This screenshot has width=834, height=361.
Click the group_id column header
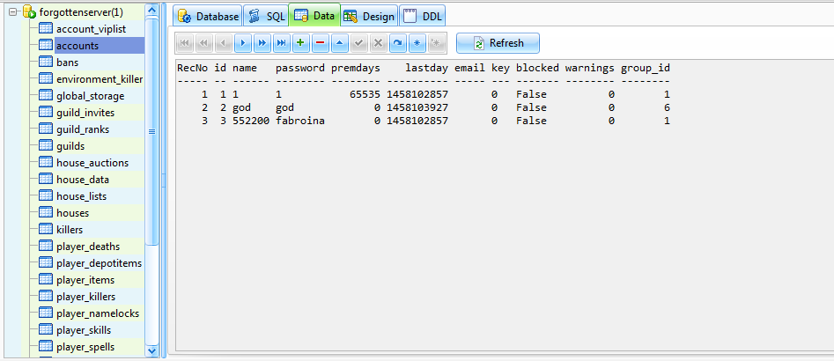[646, 68]
